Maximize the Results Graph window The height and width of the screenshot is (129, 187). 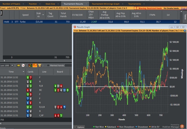tap(177, 27)
